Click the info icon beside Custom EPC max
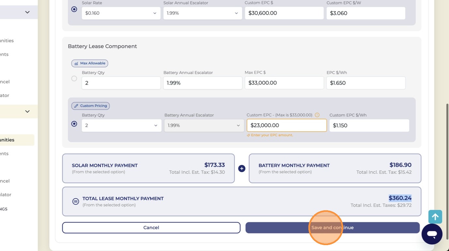The height and width of the screenshot is (251, 449). (317, 115)
